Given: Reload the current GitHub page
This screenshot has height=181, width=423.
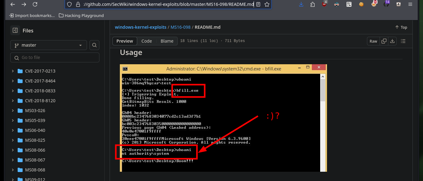Looking at the screenshot, I should coord(35,4).
